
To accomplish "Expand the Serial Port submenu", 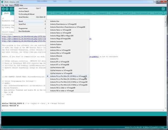I will tap(30, 24).
